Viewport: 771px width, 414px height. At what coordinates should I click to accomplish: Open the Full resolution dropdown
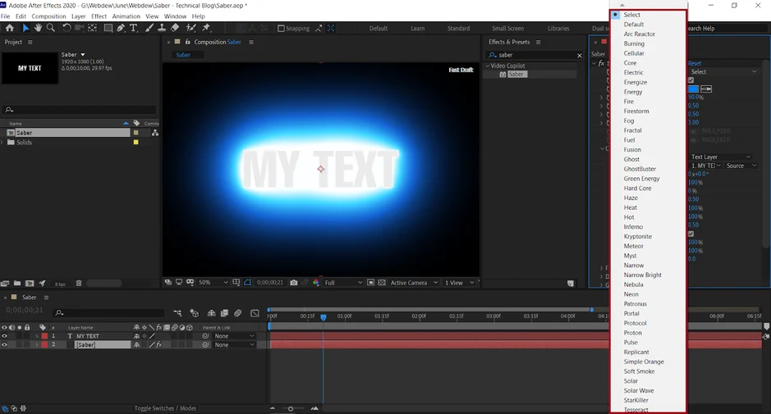click(343, 282)
